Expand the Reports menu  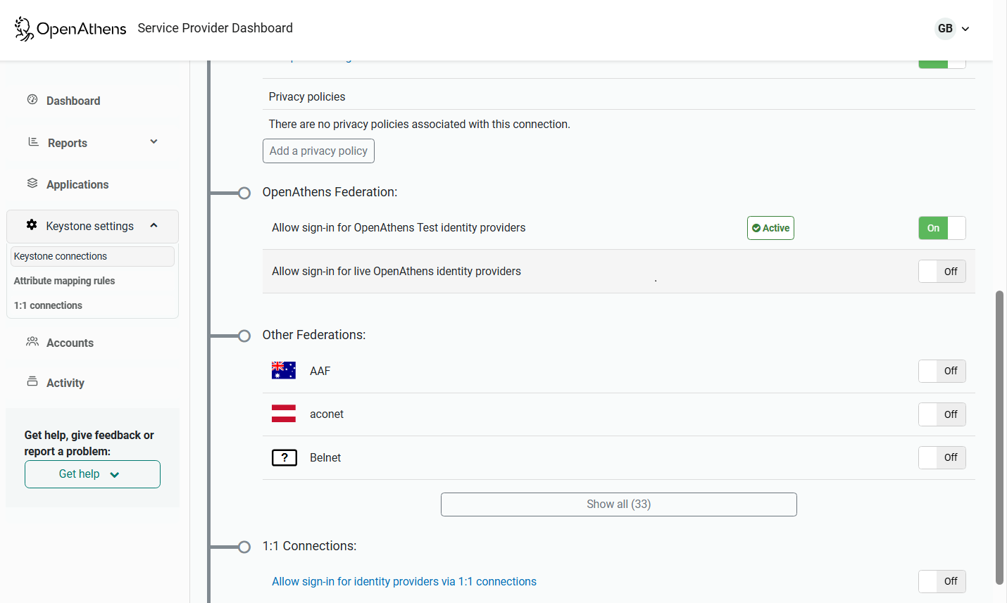[154, 141]
